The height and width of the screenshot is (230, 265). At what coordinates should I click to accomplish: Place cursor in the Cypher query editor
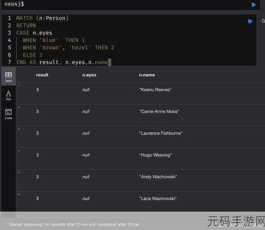(129, 40)
